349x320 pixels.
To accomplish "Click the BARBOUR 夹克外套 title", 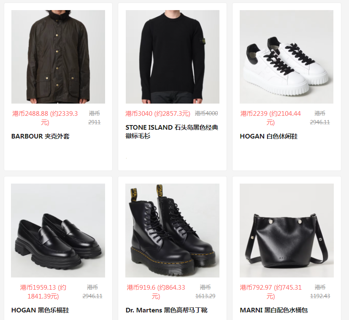I will [x=41, y=136].
